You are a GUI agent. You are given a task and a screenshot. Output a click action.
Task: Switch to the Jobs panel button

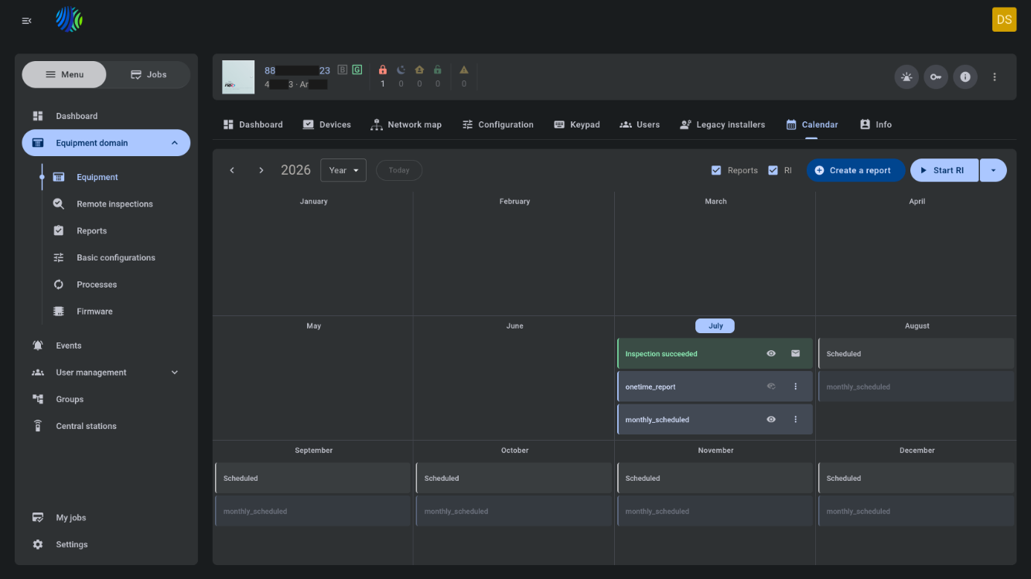tap(149, 74)
